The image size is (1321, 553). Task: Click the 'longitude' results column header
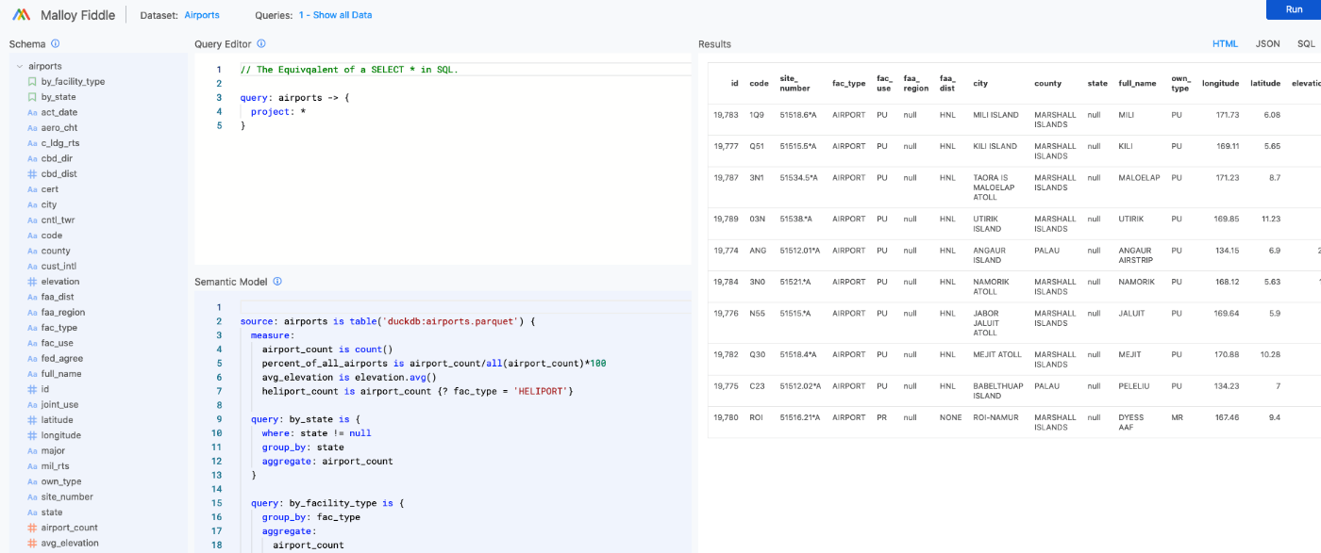[1220, 83]
